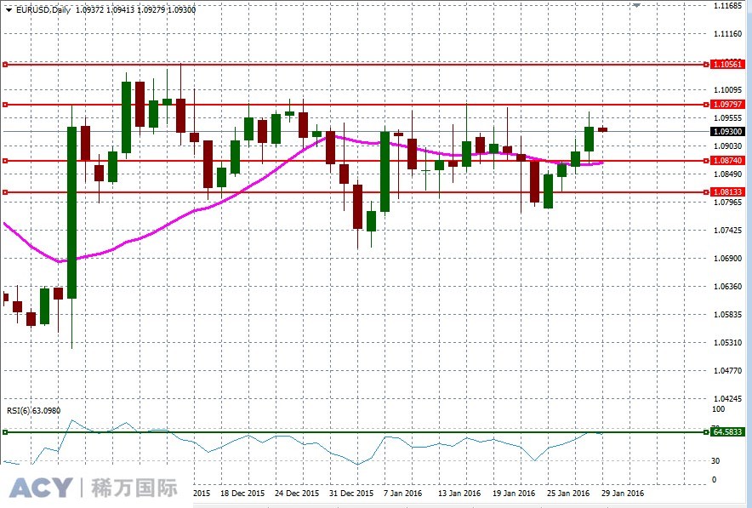This screenshot has height=508, width=752.
Task: Click the right handle of the 1.10561 line
Action: [706, 65]
